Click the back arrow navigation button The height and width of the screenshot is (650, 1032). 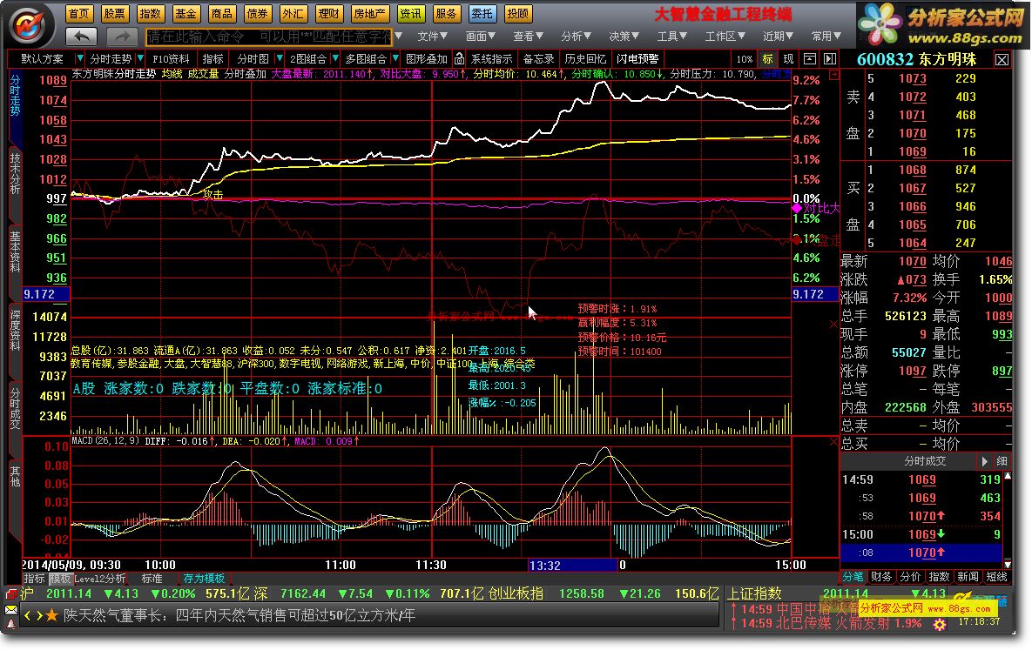pos(82,37)
